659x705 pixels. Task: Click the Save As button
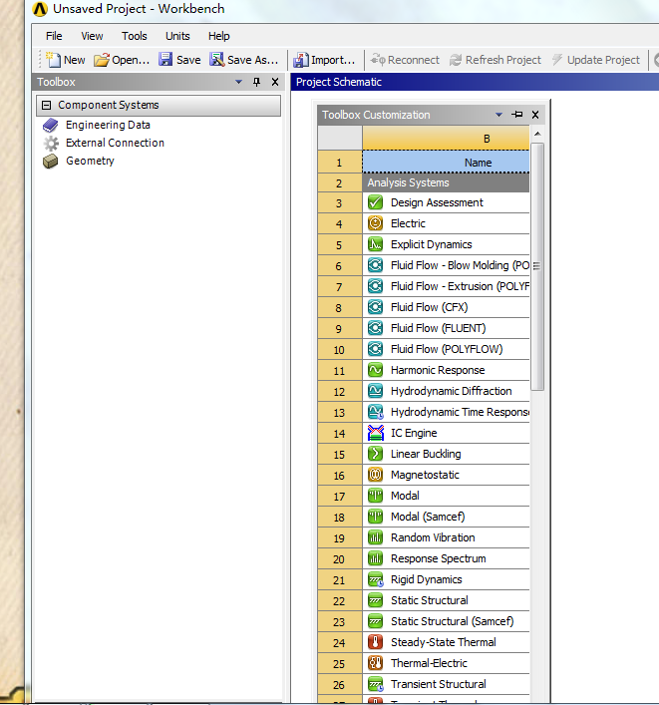pyautogui.click(x=244, y=60)
